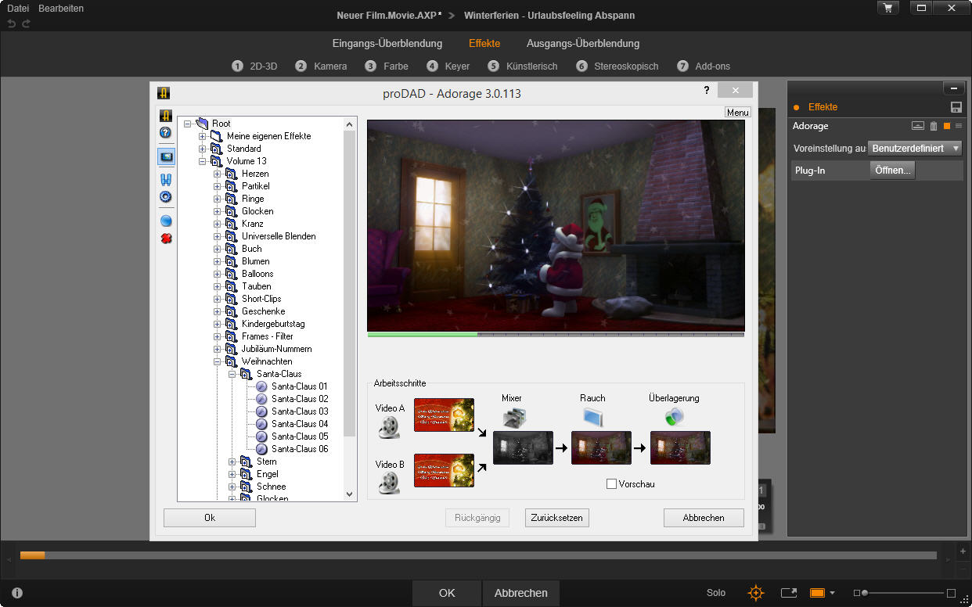The image size is (972, 607).
Task: Click the binoculars search icon in Adorage sidebar
Action: tap(165, 180)
